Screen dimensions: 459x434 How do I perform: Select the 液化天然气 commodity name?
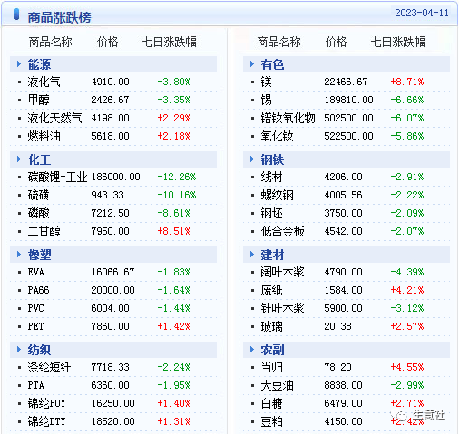[54, 118]
